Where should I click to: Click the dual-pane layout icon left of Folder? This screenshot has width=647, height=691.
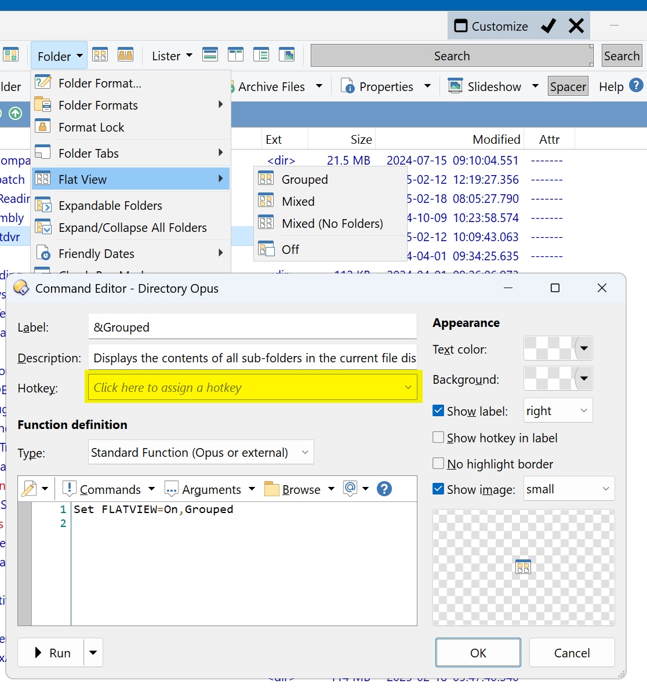pos(11,55)
